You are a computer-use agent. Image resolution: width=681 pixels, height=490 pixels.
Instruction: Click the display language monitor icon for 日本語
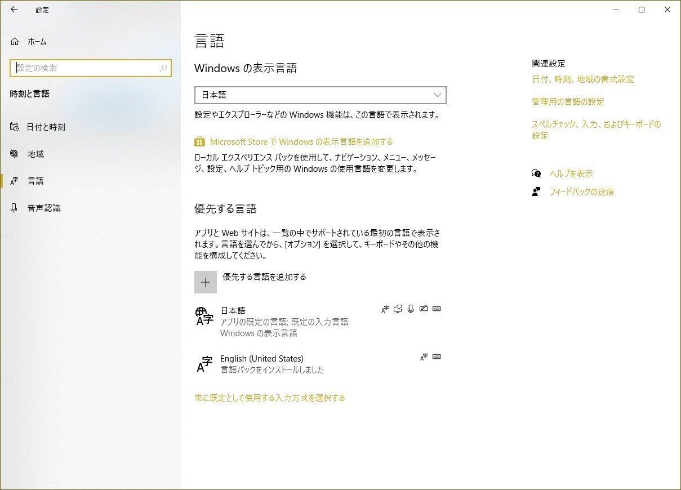398,309
